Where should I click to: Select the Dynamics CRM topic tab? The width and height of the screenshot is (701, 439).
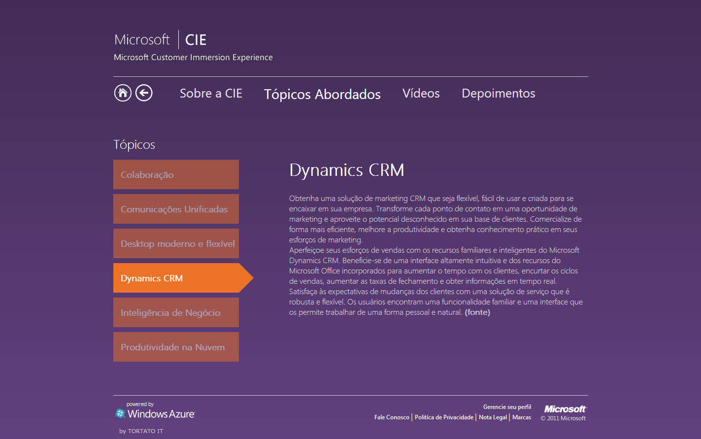[x=183, y=278]
